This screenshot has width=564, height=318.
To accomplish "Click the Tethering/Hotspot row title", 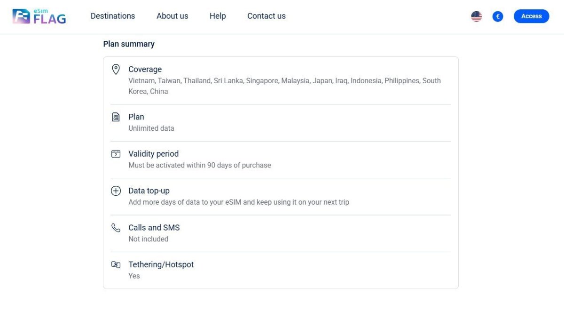I will tap(161, 264).
